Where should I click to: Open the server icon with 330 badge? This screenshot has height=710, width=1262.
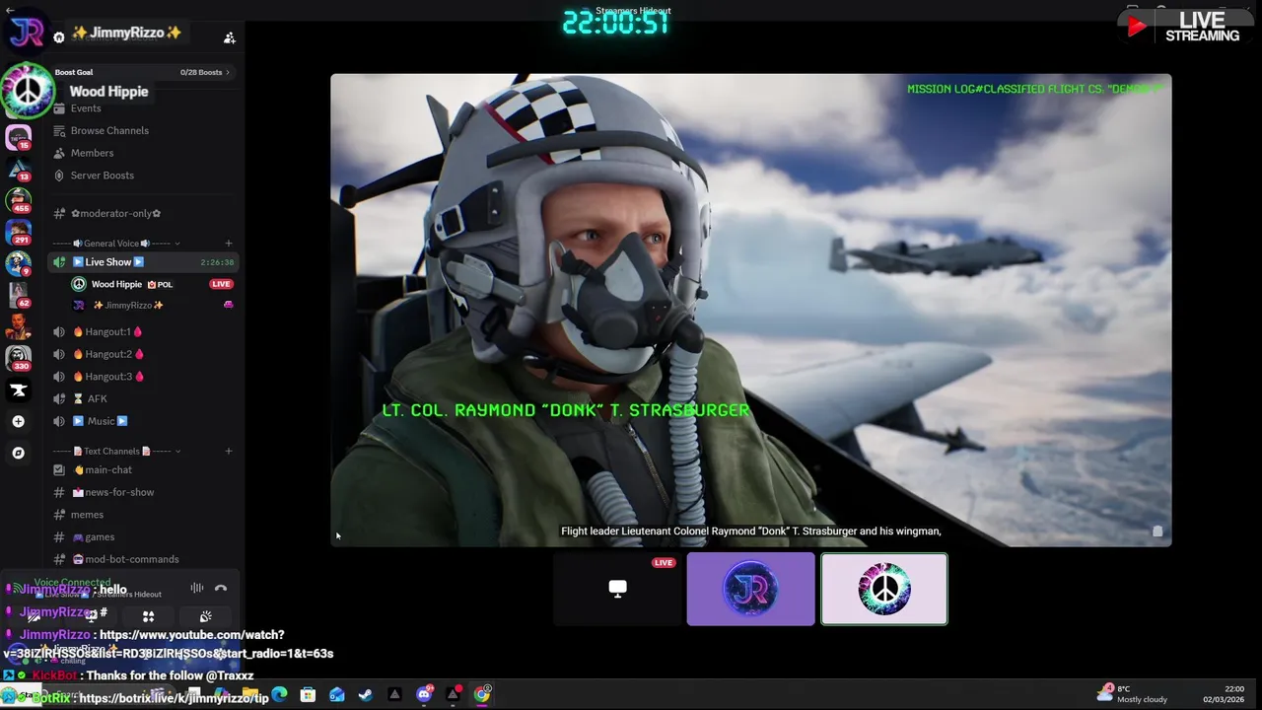(x=19, y=357)
